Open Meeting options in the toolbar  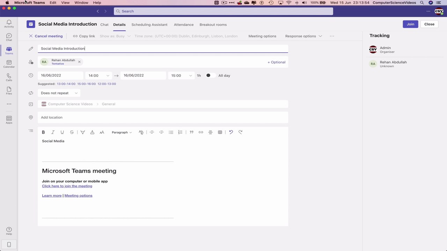point(262,36)
